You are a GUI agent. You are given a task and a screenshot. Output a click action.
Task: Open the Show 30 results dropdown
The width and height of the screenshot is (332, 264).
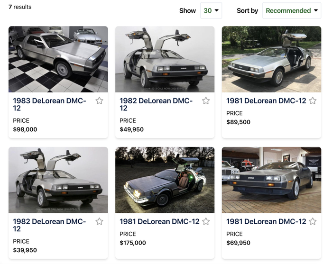pyautogui.click(x=211, y=10)
